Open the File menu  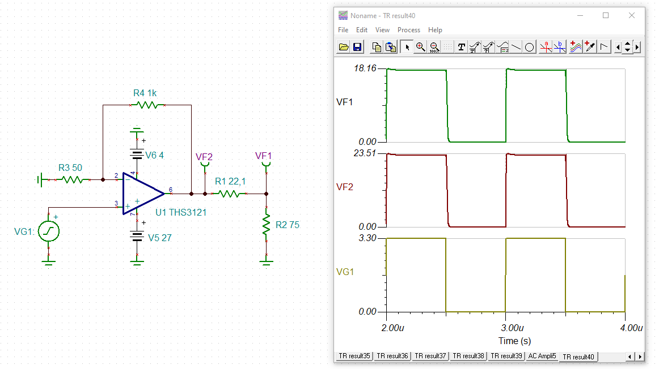point(343,30)
